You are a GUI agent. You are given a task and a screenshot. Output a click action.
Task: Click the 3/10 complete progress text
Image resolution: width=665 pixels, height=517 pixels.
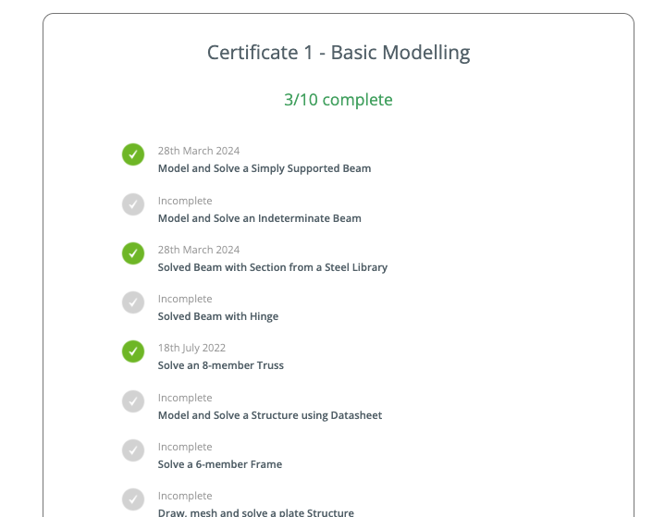click(339, 100)
